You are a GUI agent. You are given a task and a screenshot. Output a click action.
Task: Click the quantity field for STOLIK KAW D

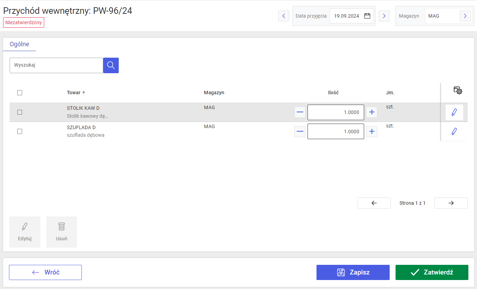pyautogui.click(x=336, y=112)
